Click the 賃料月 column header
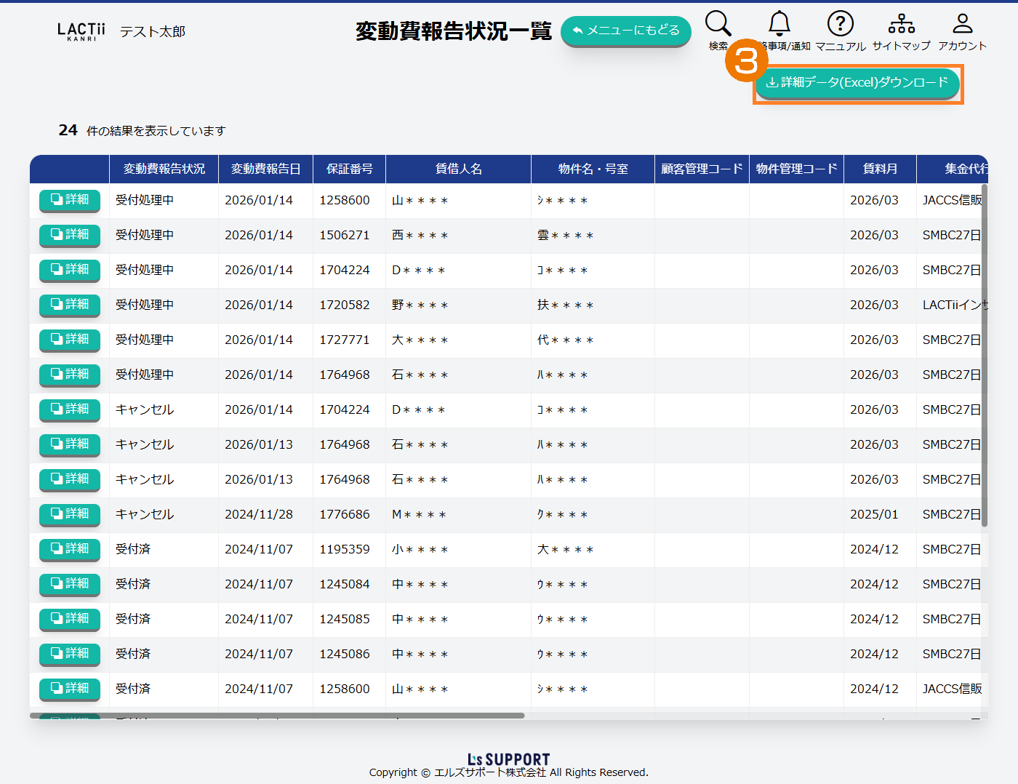This screenshot has height=784, width=1018. pos(880,169)
